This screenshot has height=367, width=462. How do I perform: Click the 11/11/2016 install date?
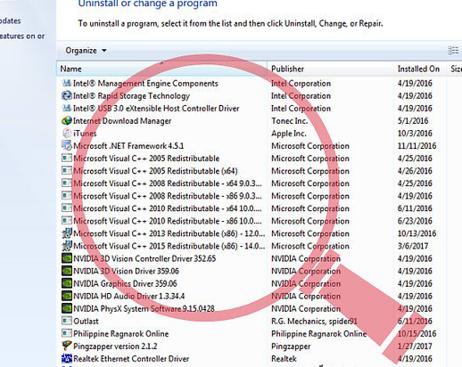point(417,146)
